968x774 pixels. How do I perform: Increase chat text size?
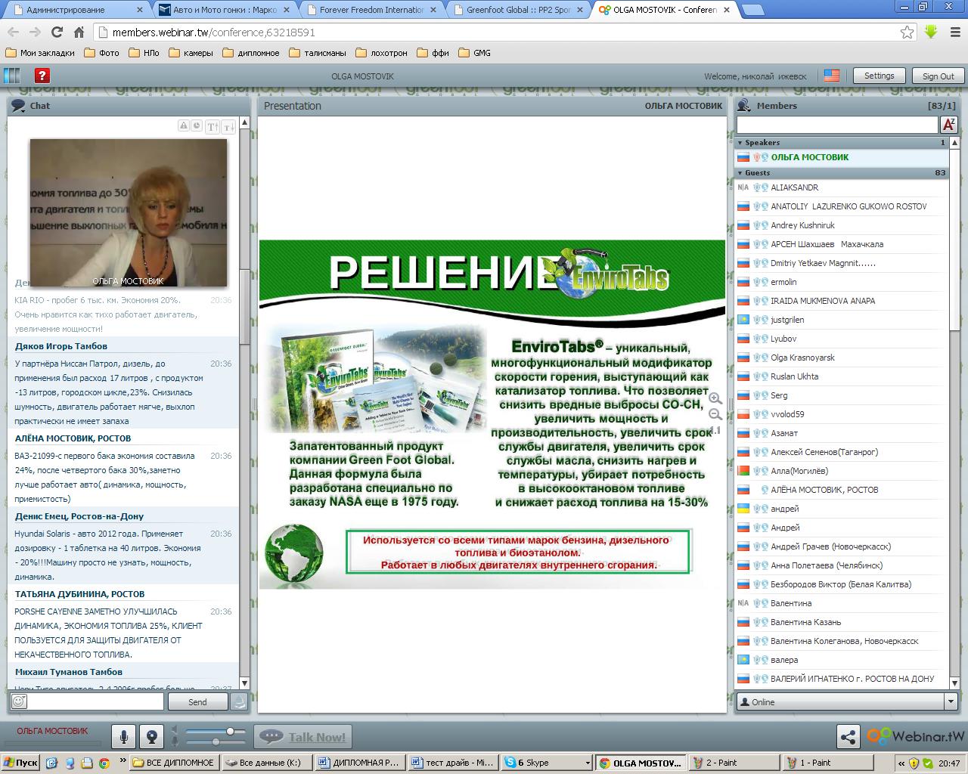coord(213,127)
